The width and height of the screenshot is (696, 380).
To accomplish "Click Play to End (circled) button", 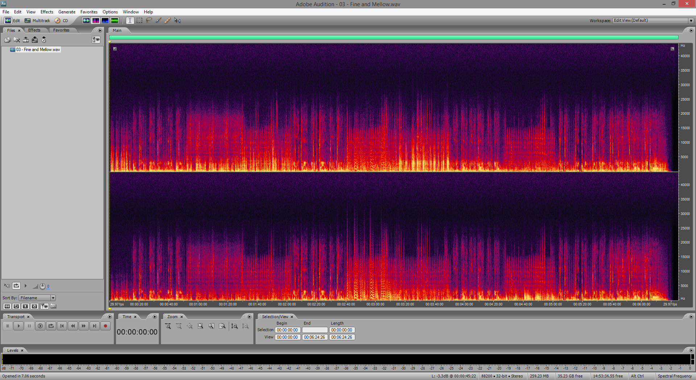I will click(40, 326).
